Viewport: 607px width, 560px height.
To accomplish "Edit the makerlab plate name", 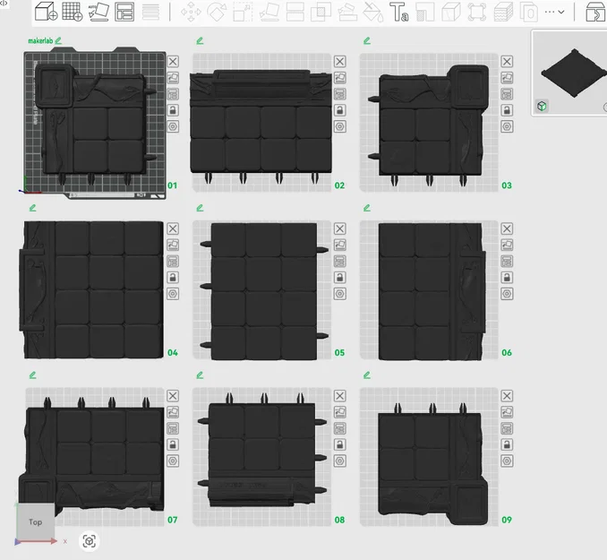I will coord(58,40).
